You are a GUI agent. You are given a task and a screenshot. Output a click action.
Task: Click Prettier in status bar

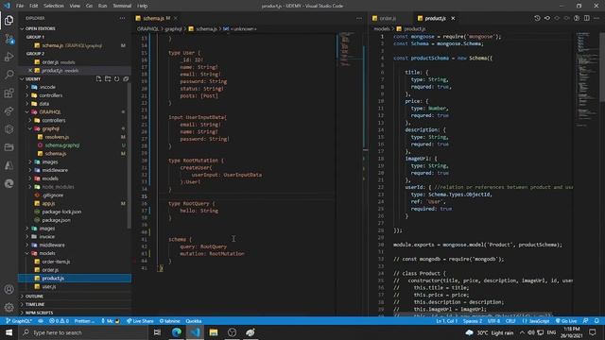pyautogui.click(x=84, y=321)
